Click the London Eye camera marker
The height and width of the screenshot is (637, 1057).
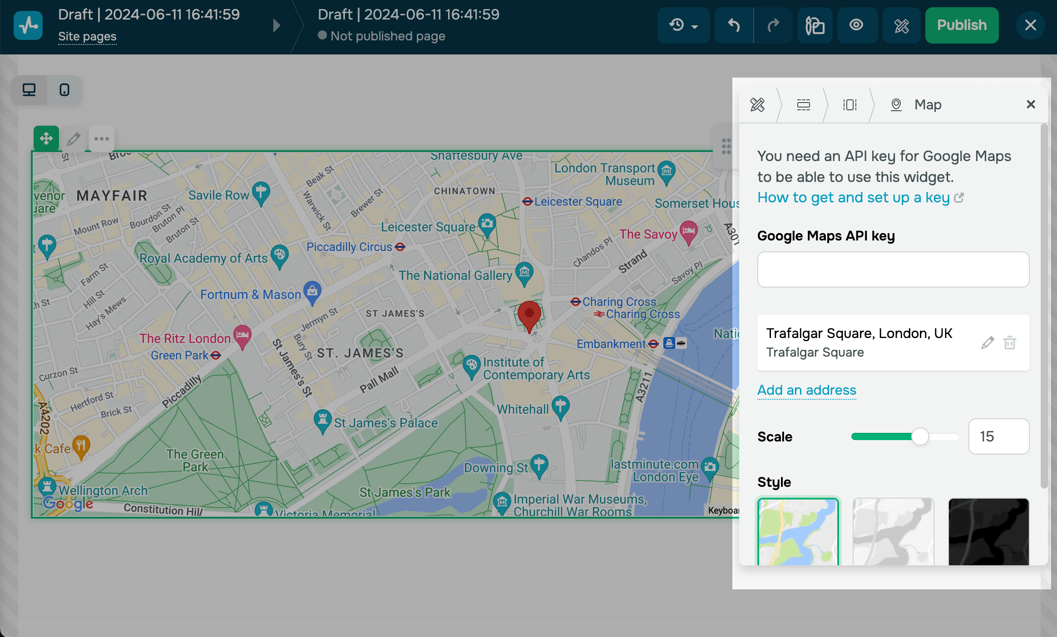(x=710, y=469)
